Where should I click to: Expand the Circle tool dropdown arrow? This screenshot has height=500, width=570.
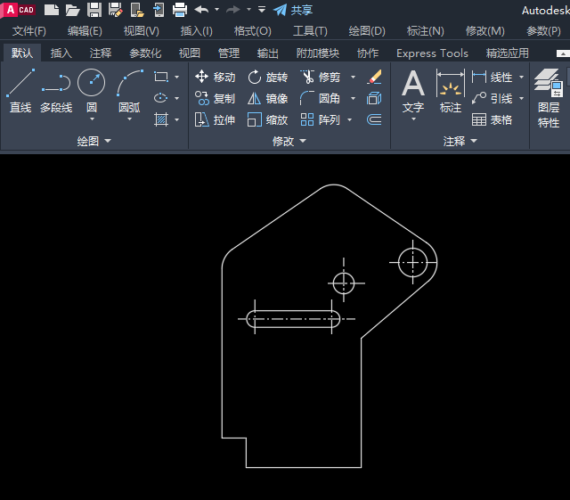pyautogui.click(x=92, y=119)
